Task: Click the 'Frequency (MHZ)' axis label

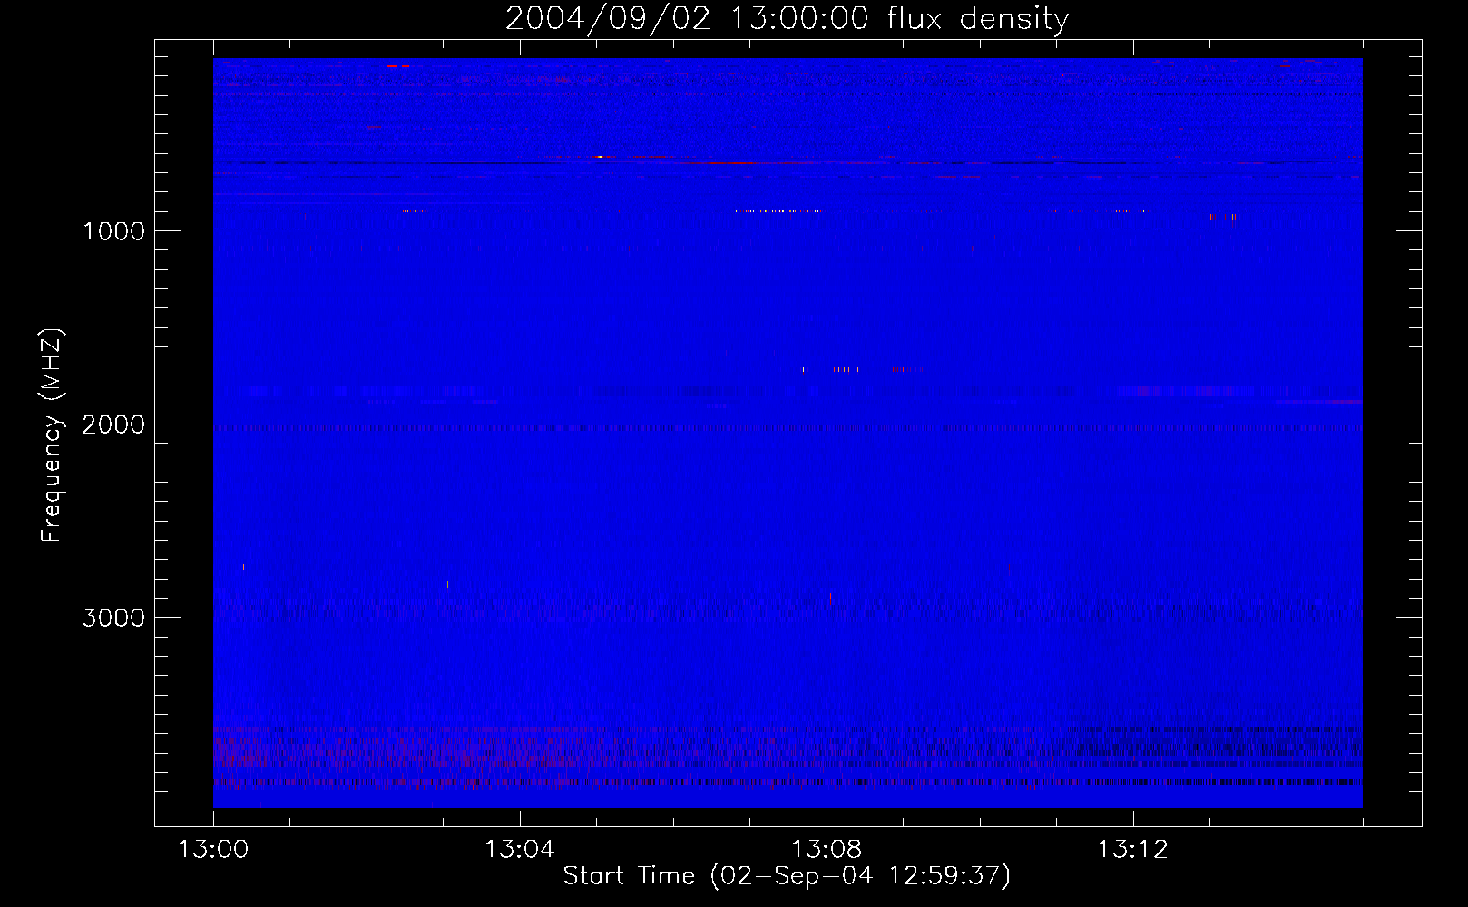Action: click(x=53, y=435)
